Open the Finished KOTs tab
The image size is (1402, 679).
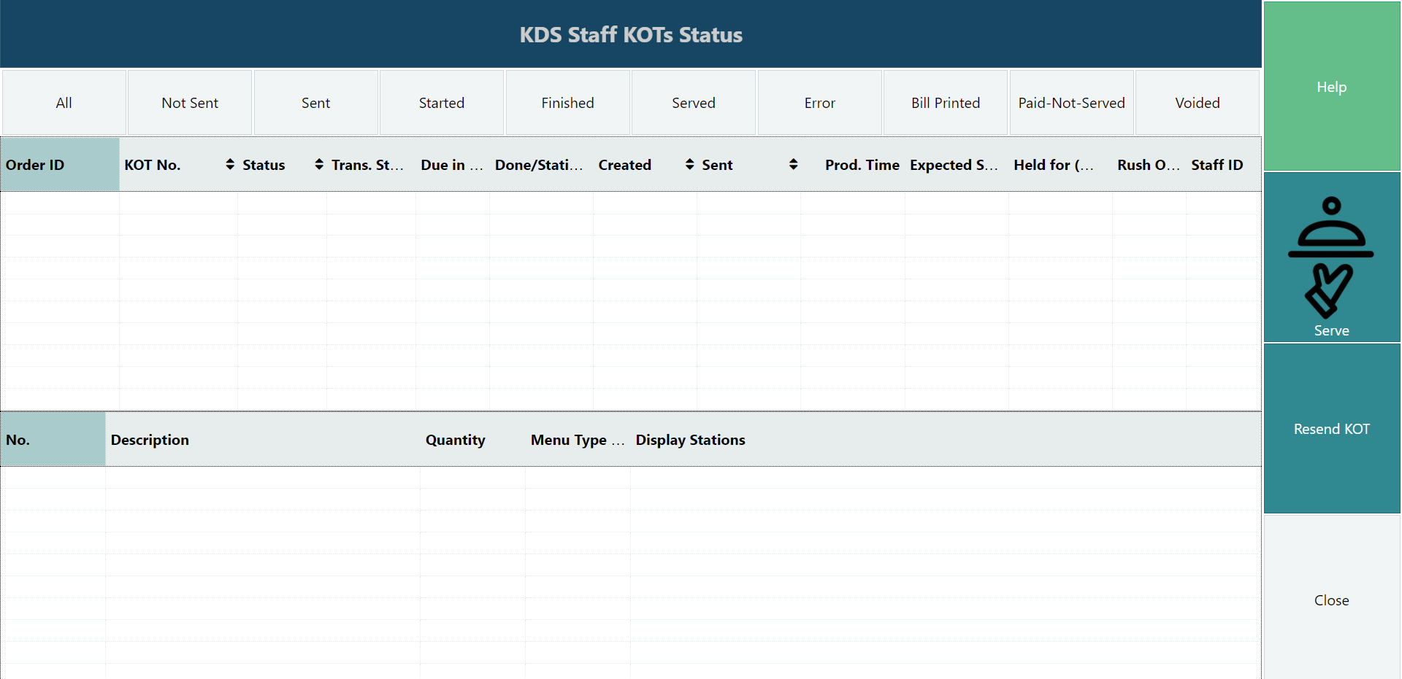coord(567,103)
